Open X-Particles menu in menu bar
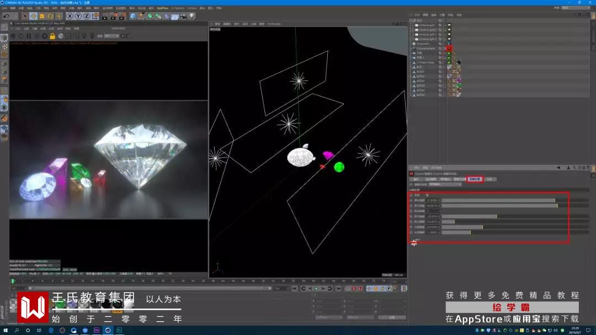The width and height of the screenshot is (596, 335). (178, 8)
